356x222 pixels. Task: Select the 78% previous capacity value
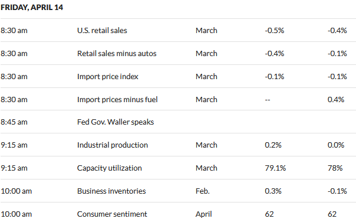(335, 168)
